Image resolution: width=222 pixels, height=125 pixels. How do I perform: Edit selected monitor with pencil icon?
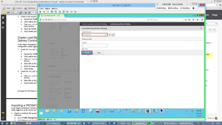click(x=113, y=35)
